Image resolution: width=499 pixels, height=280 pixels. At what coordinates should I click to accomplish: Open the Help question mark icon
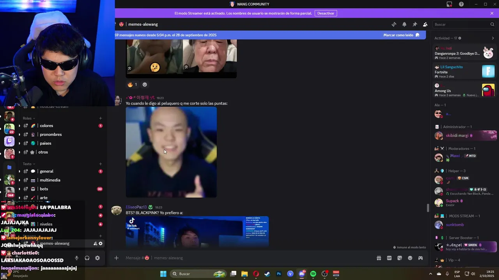click(x=462, y=4)
